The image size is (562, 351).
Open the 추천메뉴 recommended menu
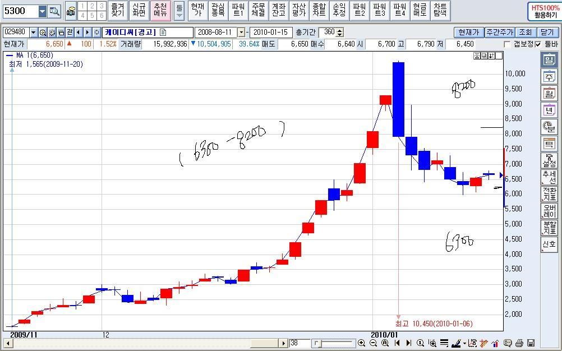[160, 11]
